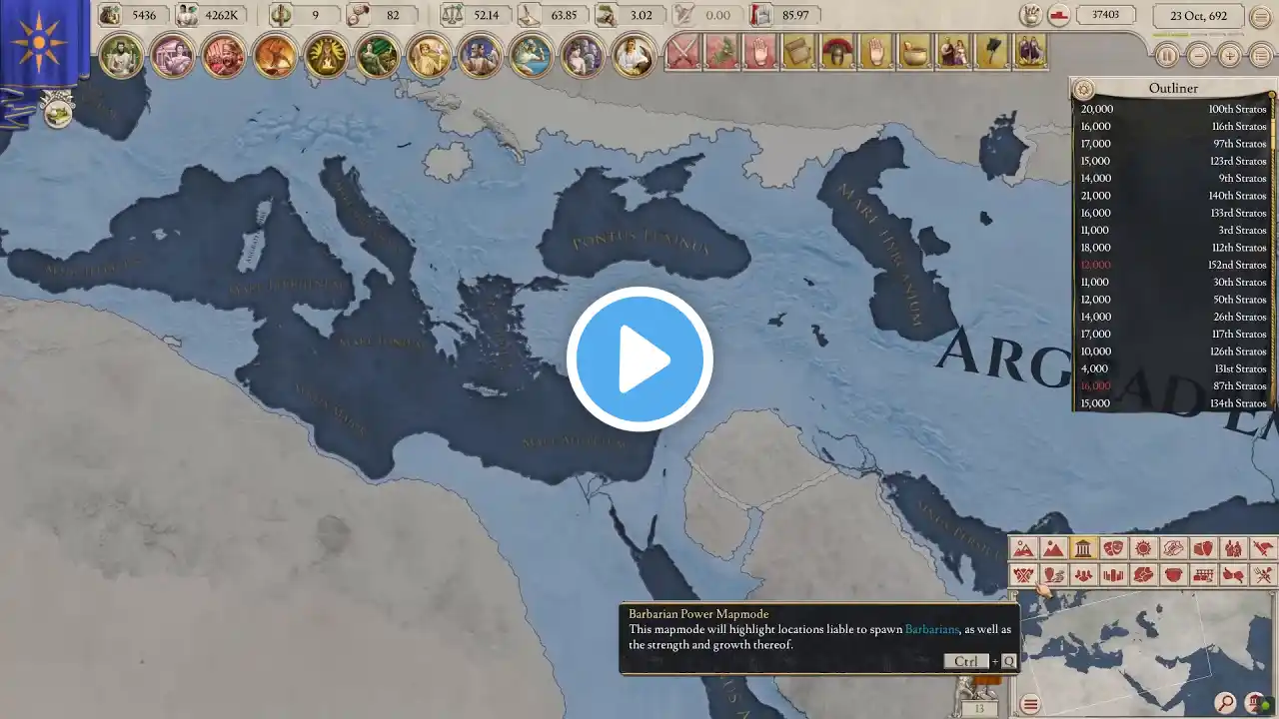Expand the main menu next to date

[x=1262, y=16]
